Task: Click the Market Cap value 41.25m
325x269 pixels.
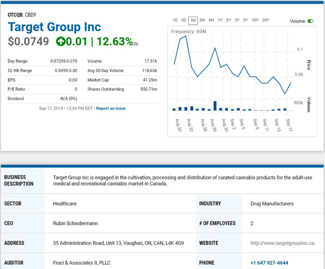Action: tap(150, 80)
